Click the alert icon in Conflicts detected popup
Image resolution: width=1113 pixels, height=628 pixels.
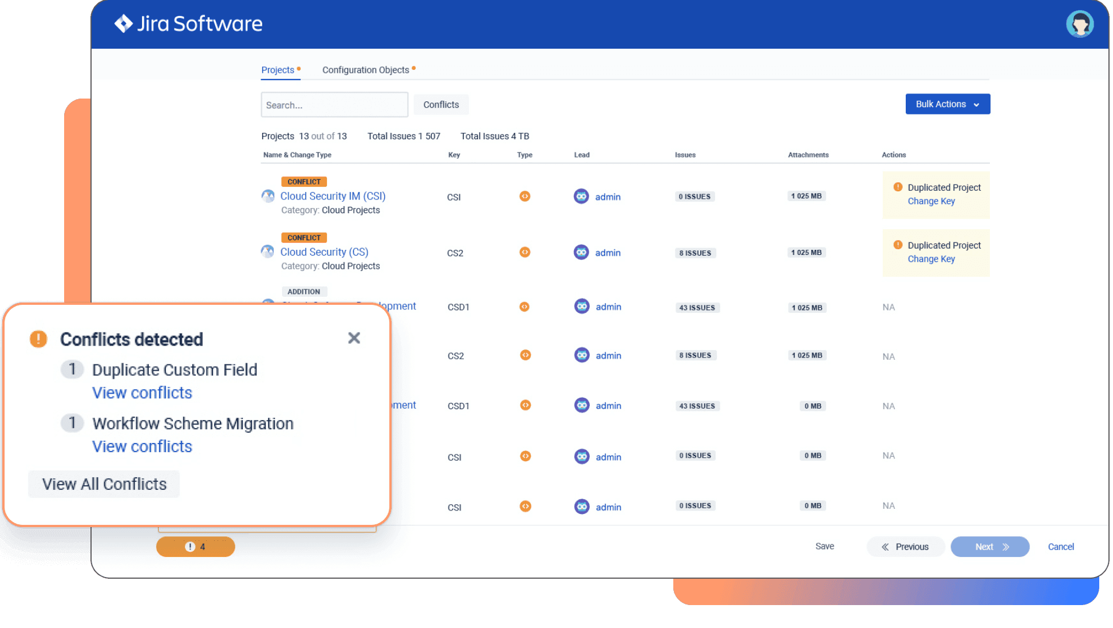click(38, 339)
